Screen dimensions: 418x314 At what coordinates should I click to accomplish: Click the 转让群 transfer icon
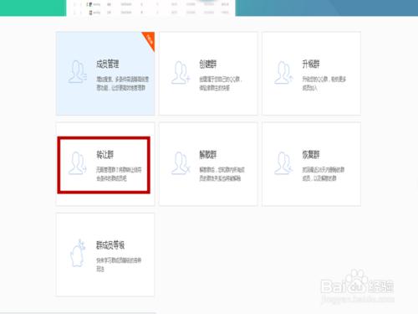coord(78,163)
